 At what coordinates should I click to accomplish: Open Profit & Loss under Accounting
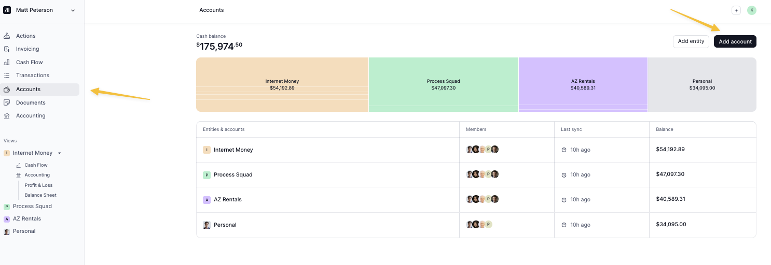(38, 185)
